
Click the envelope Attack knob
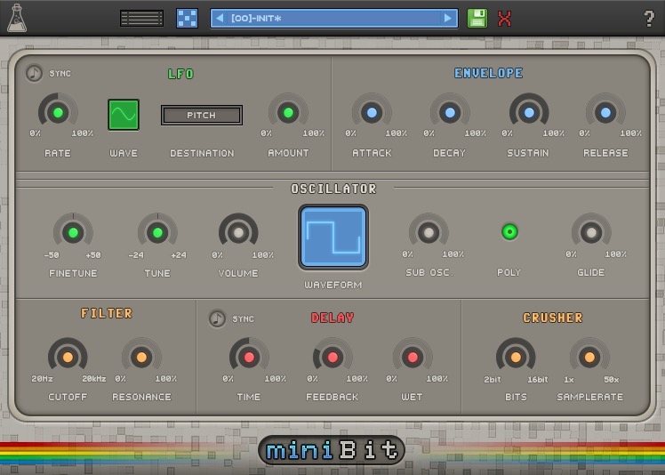[372, 112]
